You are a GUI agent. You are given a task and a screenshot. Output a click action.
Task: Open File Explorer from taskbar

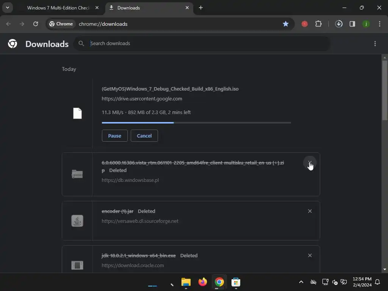[186, 282]
